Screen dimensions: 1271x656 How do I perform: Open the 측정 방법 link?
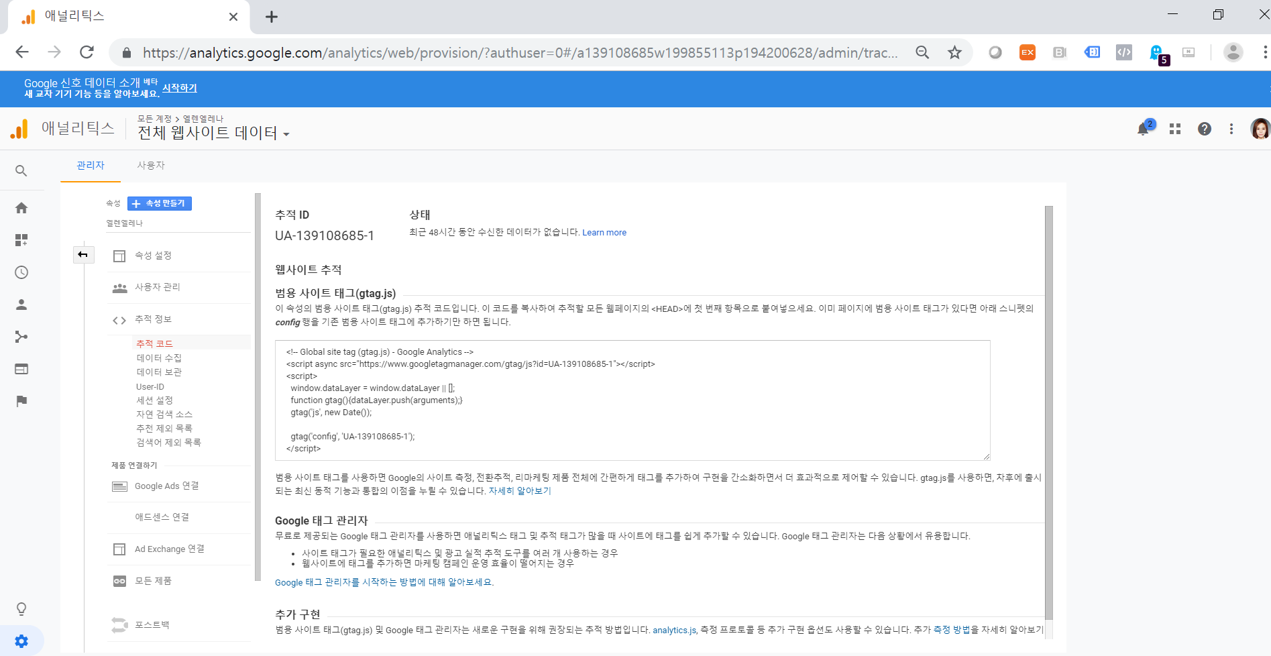(x=952, y=630)
